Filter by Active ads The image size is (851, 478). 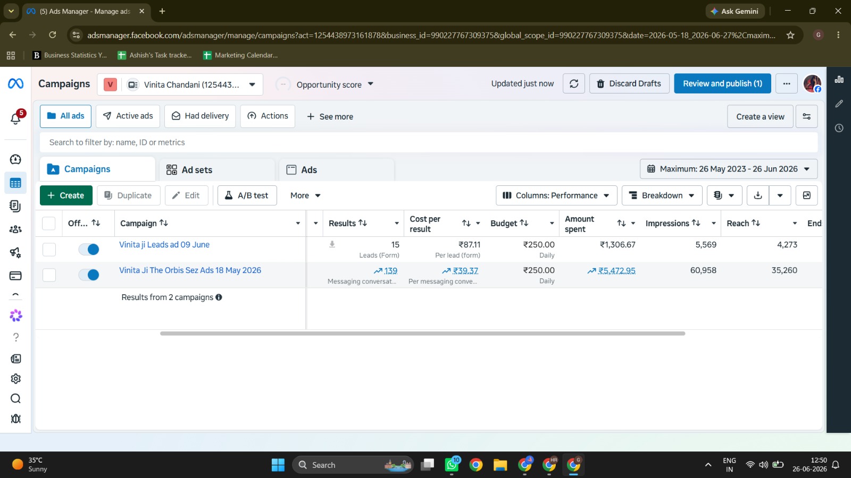point(128,116)
